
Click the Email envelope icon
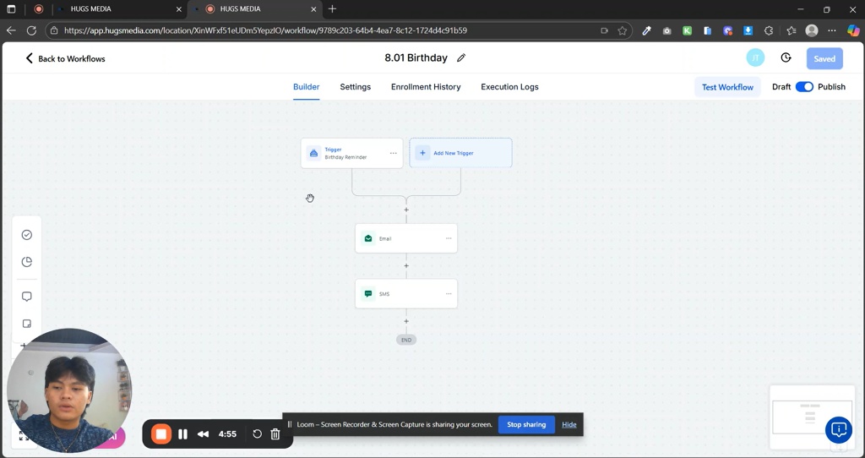368,238
